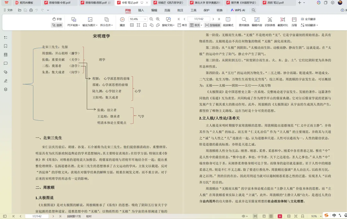This screenshot has width=347, height=219.
Task: Open the 文件 menu
Action: (x=8, y=10)
